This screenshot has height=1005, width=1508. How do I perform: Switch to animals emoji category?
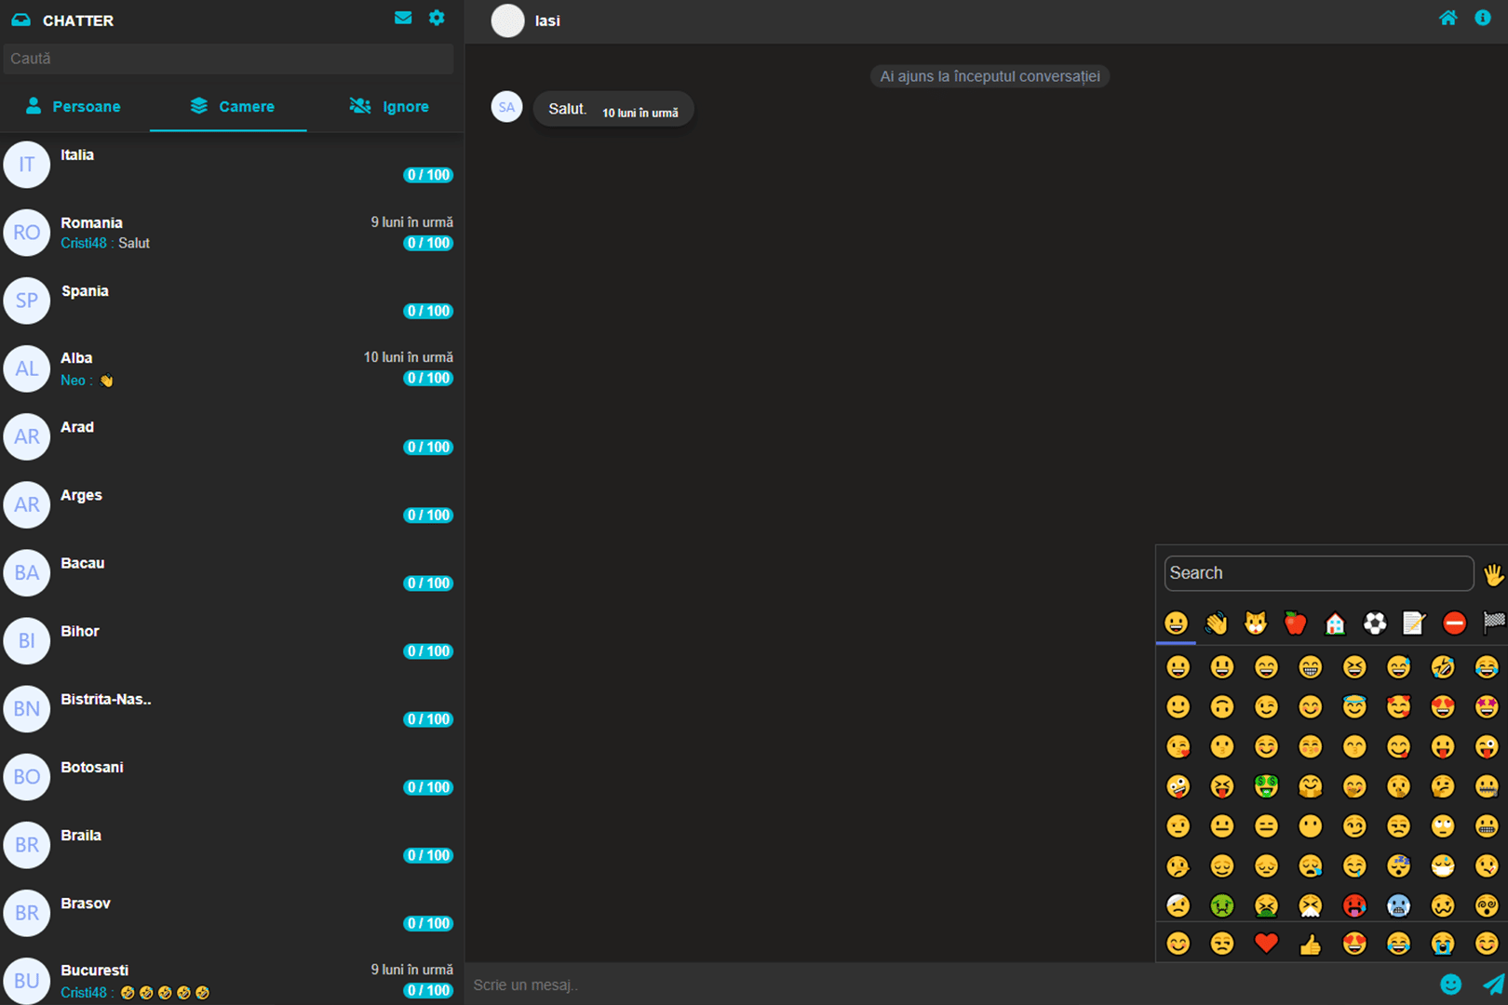(1256, 623)
